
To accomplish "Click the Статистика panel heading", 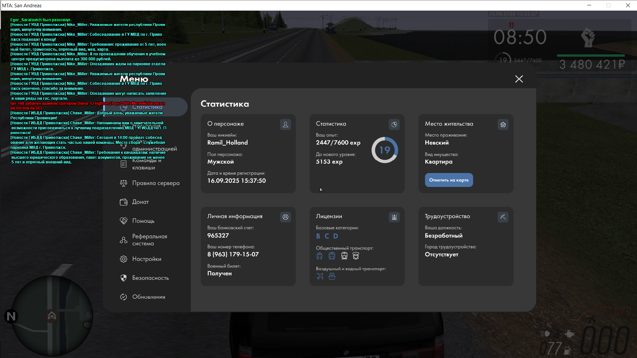I will 225,104.
